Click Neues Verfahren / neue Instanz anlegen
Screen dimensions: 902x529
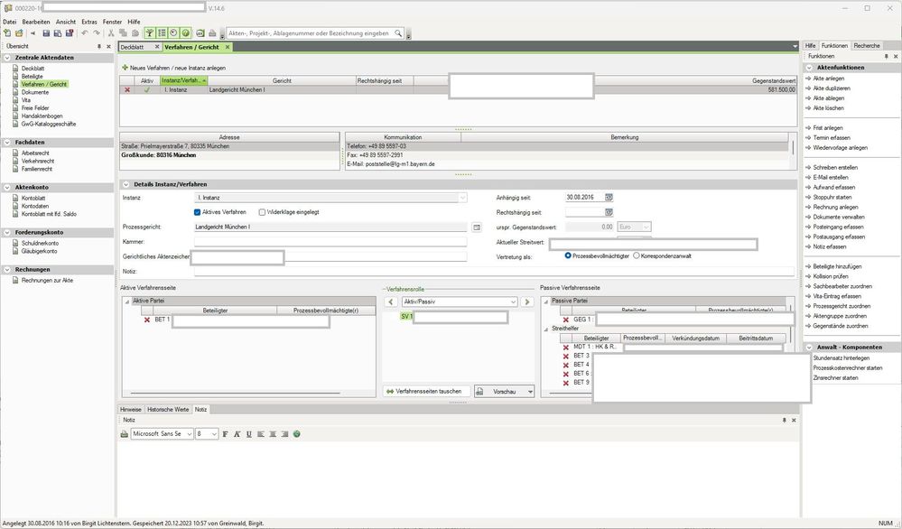pyautogui.click(x=174, y=68)
